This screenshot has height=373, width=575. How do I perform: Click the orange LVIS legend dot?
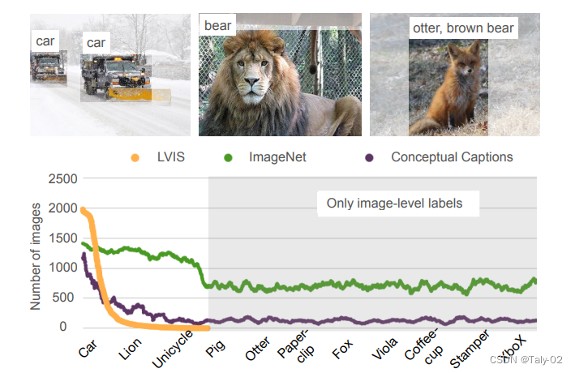click(x=135, y=157)
